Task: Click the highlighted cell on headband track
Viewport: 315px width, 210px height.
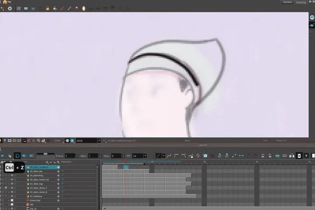Action: point(126,167)
